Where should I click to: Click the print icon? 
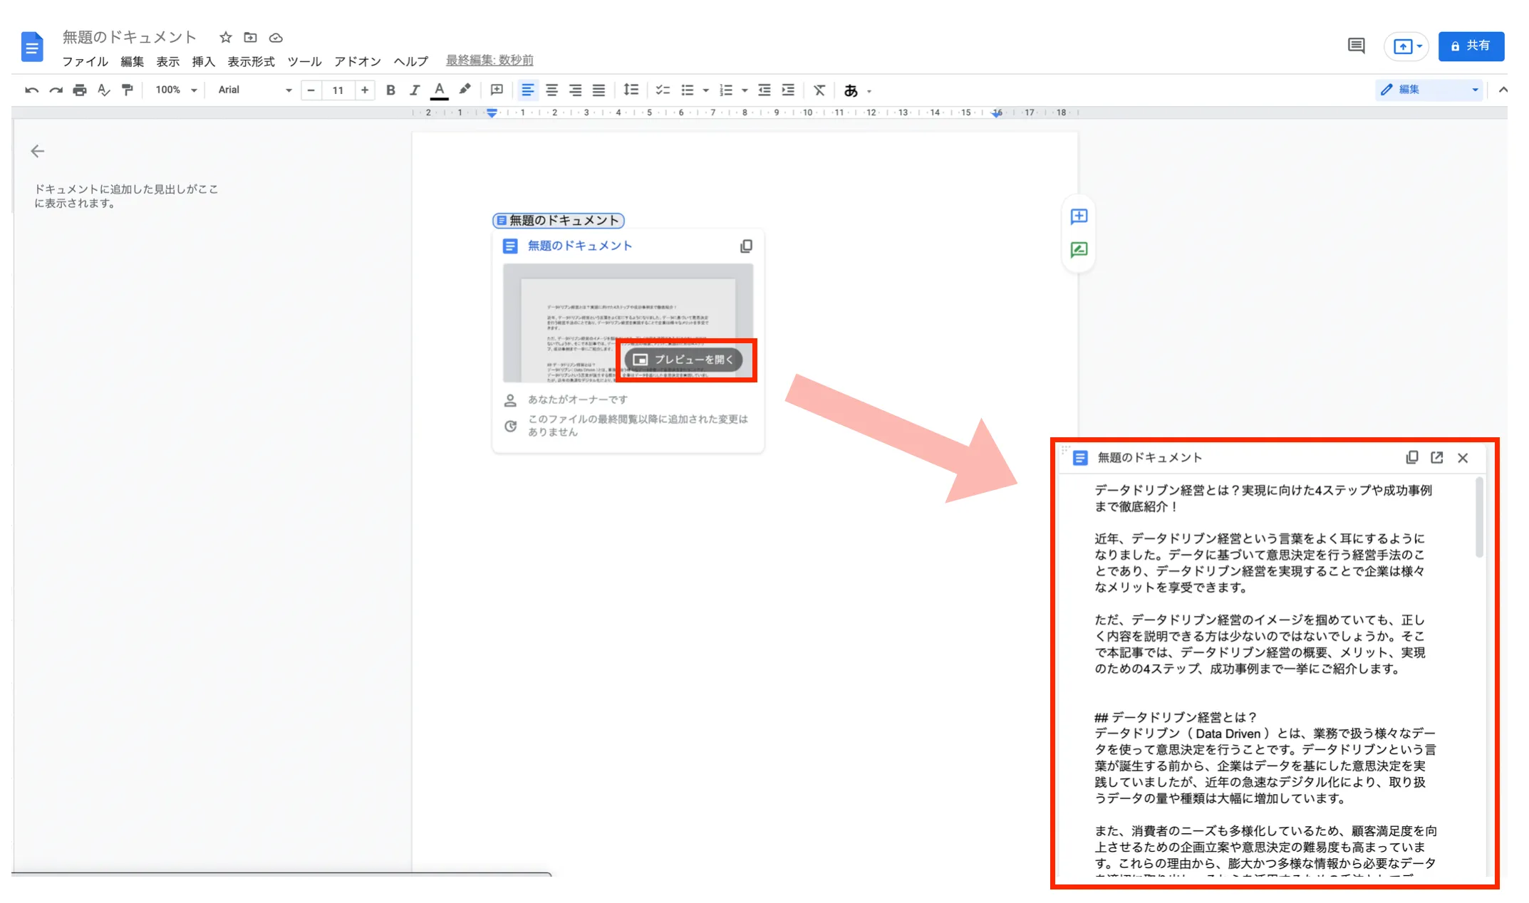coord(80,90)
